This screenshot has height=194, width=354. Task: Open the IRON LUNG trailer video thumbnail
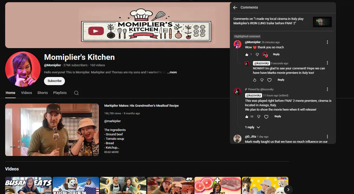click(x=322, y=22)
